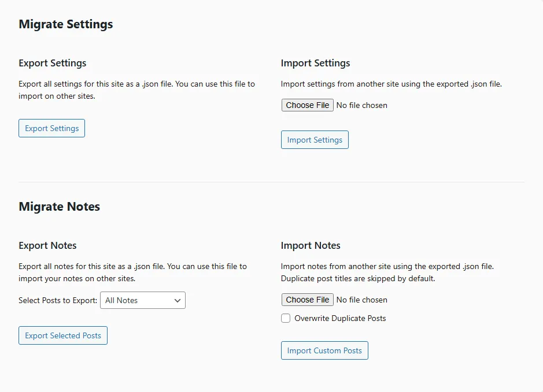The image size is (543, 392).
Task: Click the Import Settings button
Action: pyautogui.click(x=315, y=140)
